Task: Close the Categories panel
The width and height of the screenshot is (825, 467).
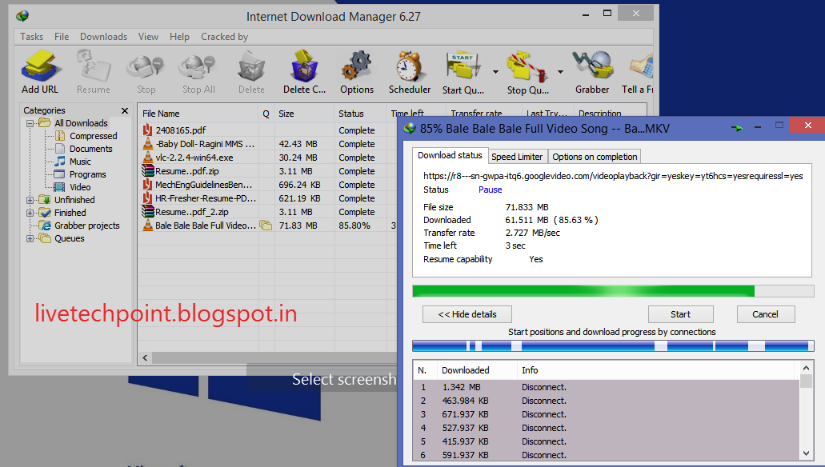Action: point(125,110)
